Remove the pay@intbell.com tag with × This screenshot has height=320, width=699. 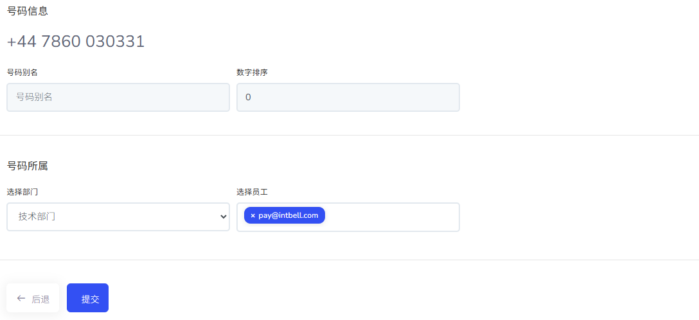pyautogui.click(x=252, y=215)
